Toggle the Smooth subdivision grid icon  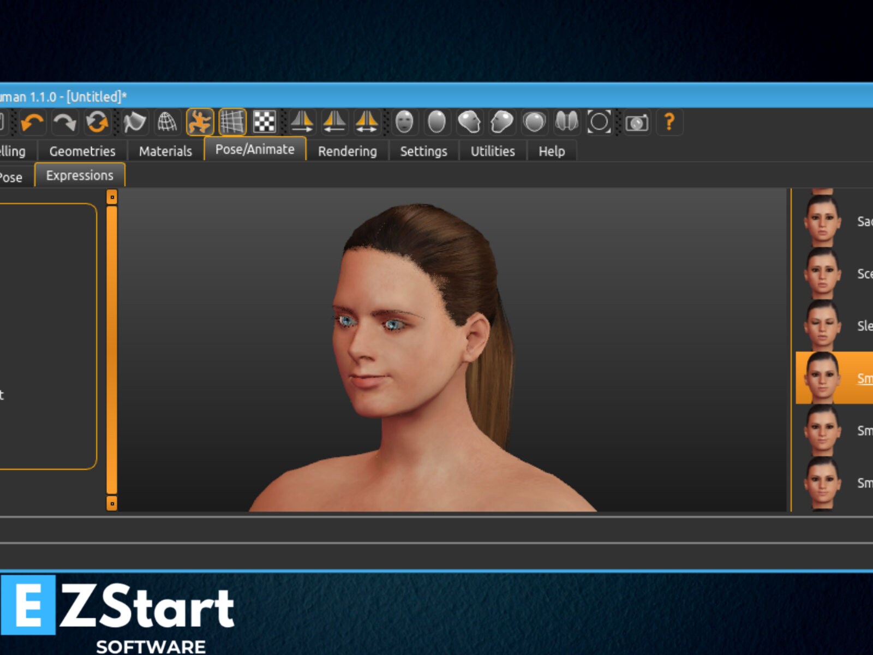coord(234,123)
